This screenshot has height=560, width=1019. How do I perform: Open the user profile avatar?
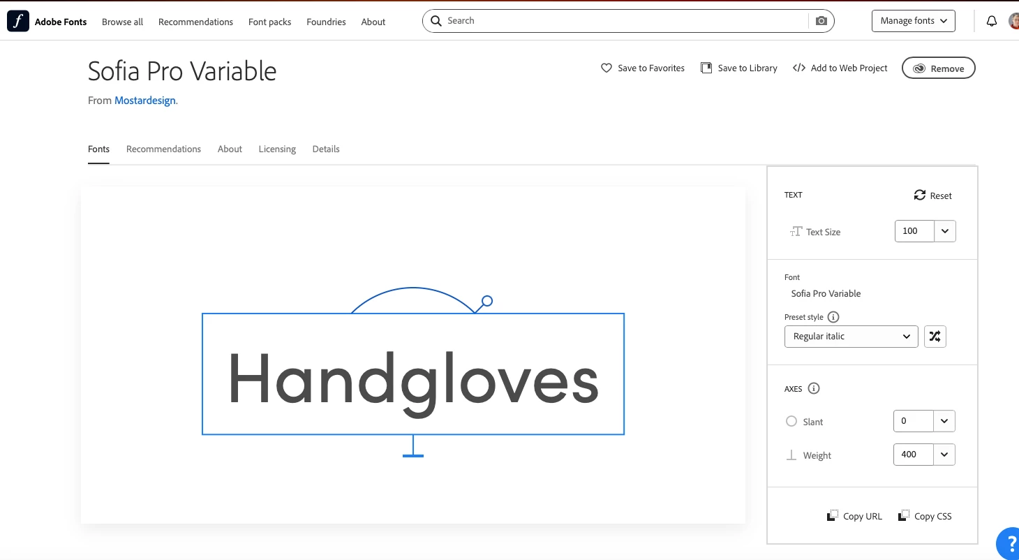pos(1014,21)
